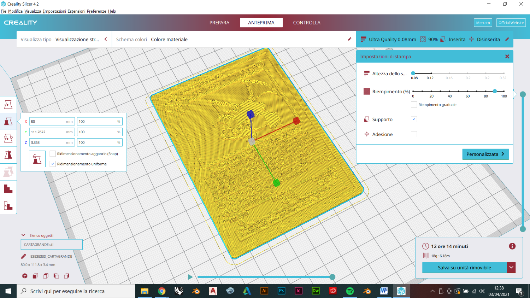Collapse the Visualizza tipo selector arrow
This screenshot has height=298, width=530.
106,39
